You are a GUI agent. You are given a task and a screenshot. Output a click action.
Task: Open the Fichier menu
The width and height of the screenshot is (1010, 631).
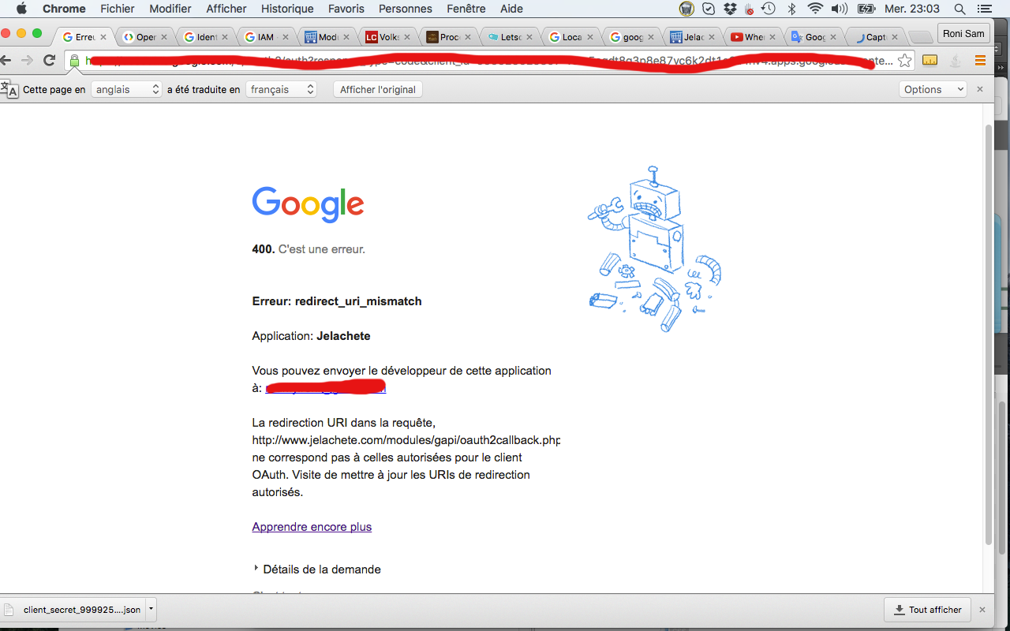(117, 9)
